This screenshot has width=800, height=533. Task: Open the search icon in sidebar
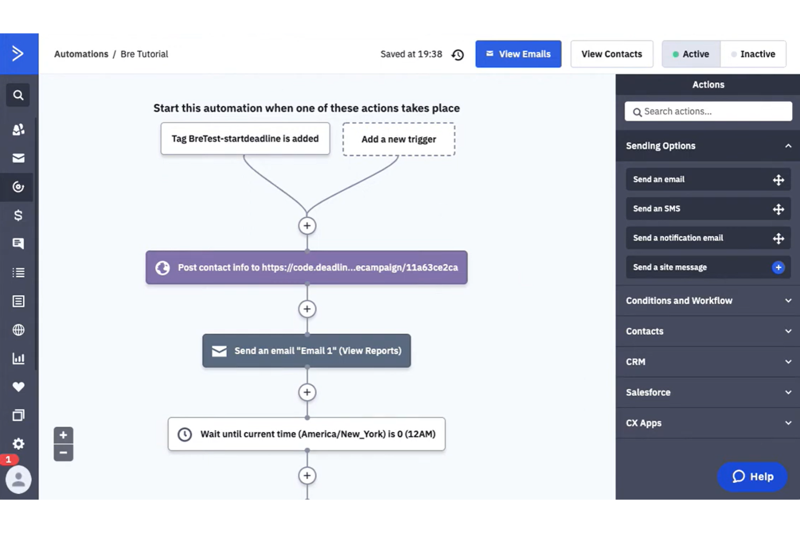pos(18,96)
